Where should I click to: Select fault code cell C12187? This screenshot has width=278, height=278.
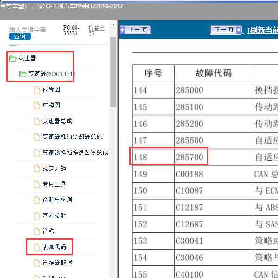click(x=214, y=208)
